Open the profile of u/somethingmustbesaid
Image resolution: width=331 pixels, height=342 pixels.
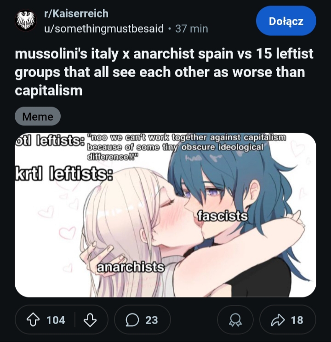click(x=104, y=28)
